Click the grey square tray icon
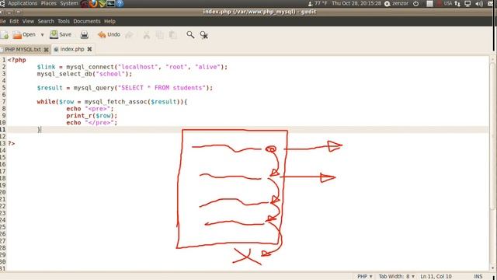Image resolution: width=497 pixels, height=280 pixels. tap(429, 3)
